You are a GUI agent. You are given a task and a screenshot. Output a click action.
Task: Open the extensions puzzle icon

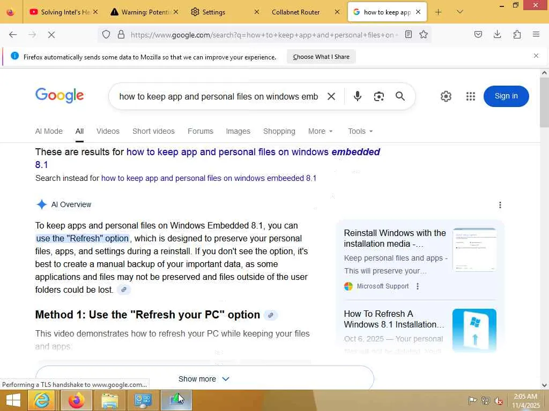[517, 34]
